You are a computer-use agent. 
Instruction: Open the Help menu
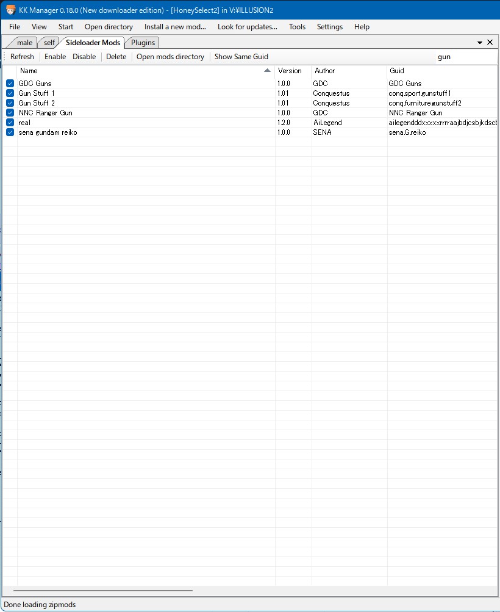point(362,26)
